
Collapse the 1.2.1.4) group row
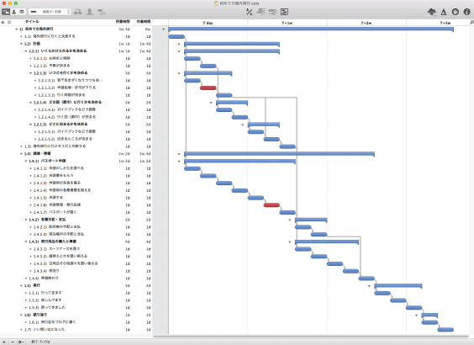coord(30,103)
